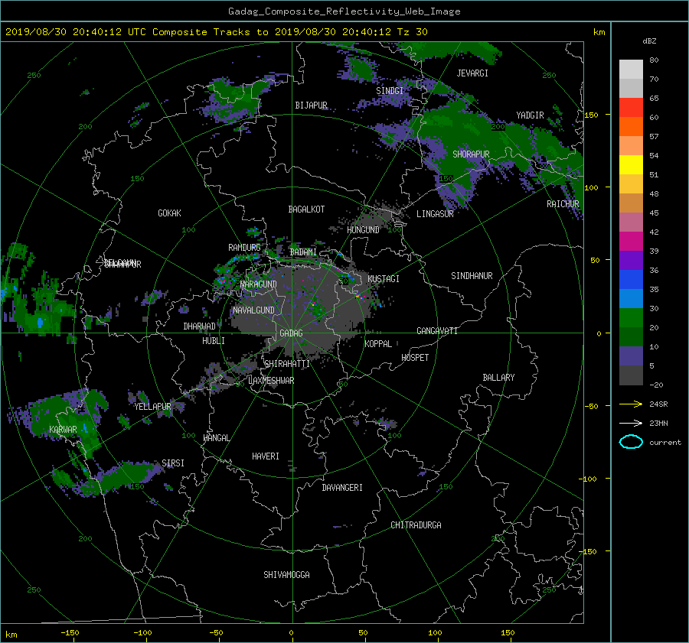Click the GADAG radar center label
This screenshot has width=689, height=643.
291,333
